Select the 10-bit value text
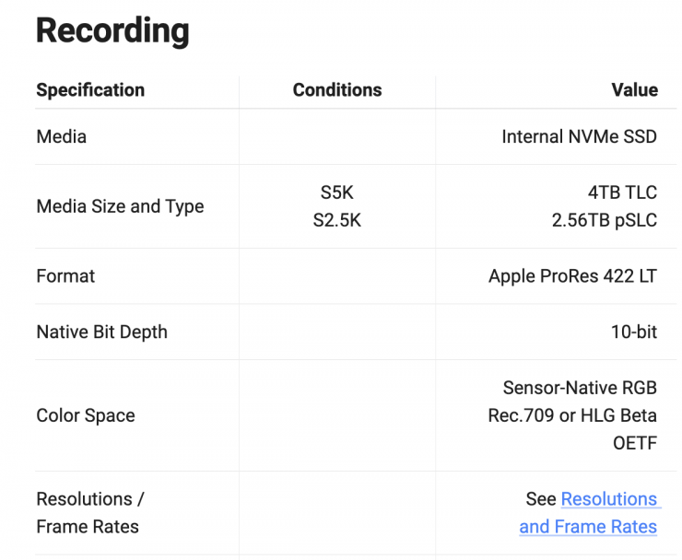This screenshot has width=682, height=560. [x=634, y=332]
